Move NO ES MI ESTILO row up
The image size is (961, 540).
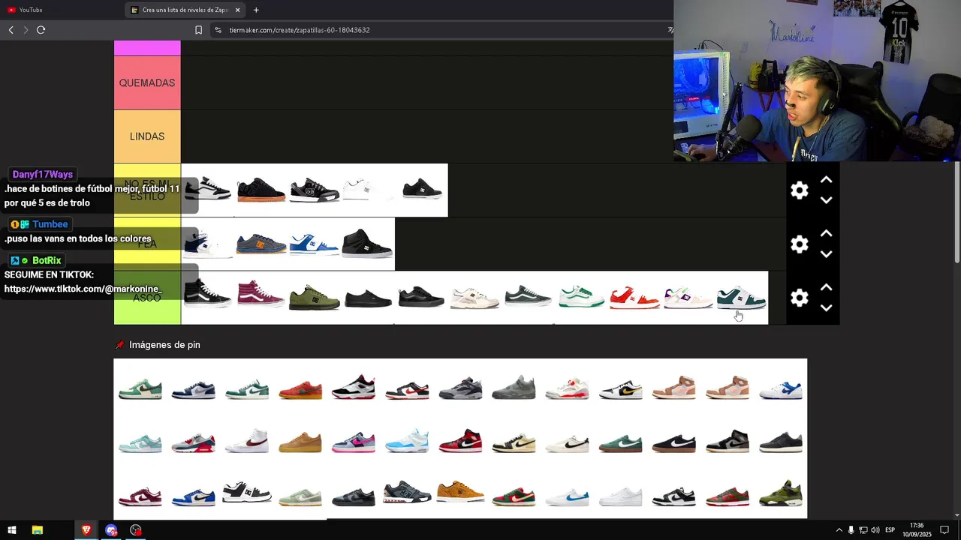pyautogui.click(x=826, y=180)
